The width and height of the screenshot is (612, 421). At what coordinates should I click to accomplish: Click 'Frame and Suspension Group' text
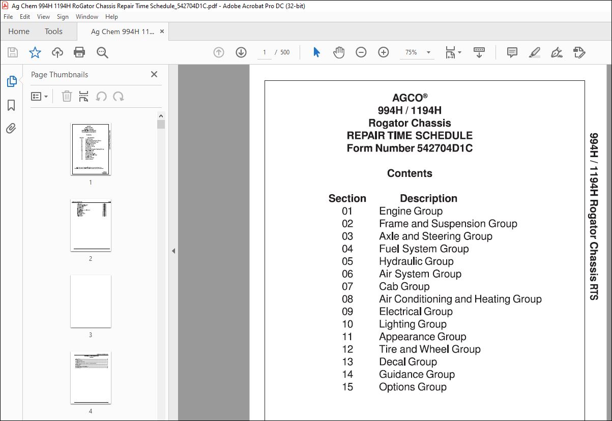tap(448, 224)
